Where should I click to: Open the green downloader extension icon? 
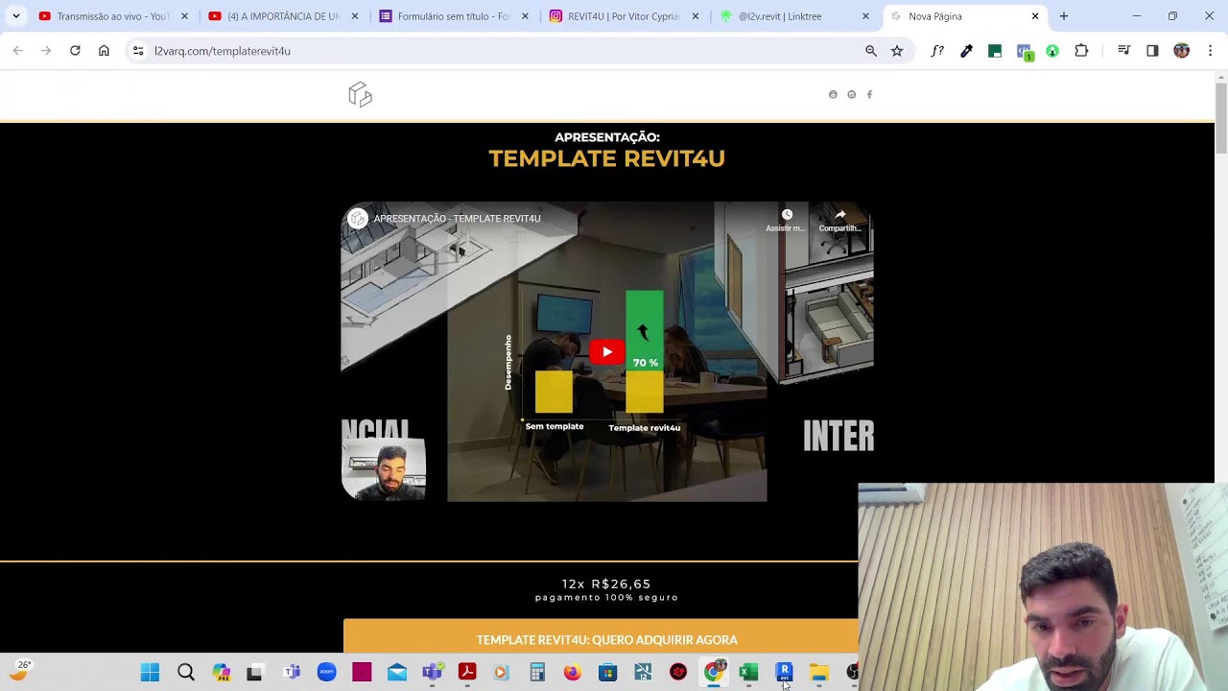[1052, 51]
